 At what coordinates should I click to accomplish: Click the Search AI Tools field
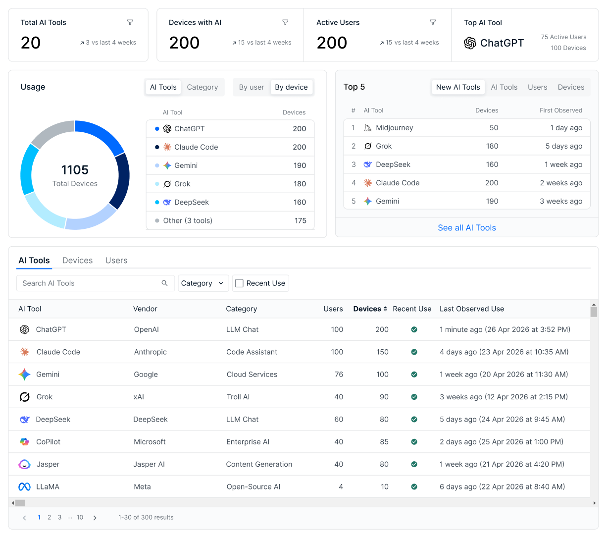pyautogui.click(x=96, y=283)
